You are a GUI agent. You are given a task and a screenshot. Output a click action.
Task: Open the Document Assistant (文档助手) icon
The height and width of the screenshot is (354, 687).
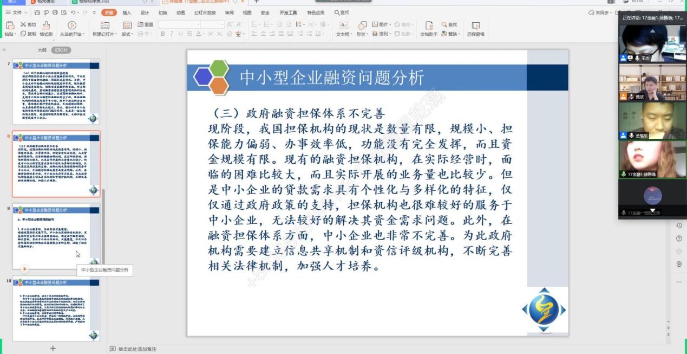(429, 26)
